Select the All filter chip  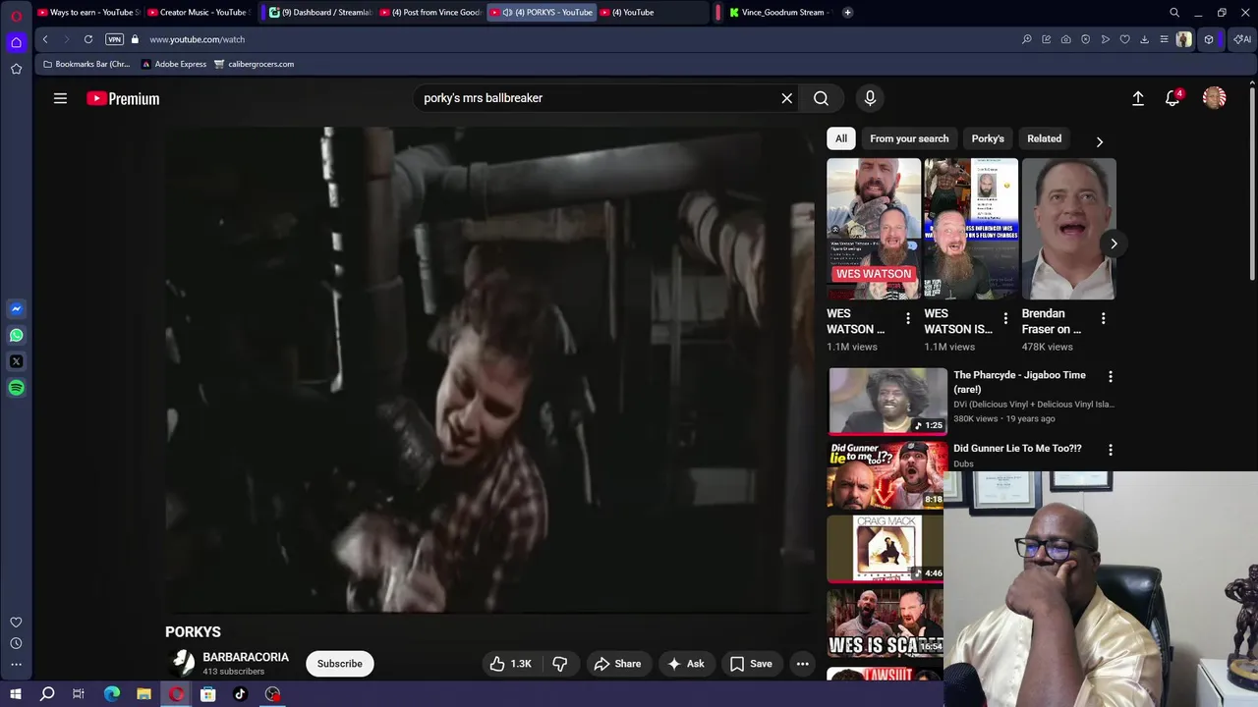tap(841, 138)
